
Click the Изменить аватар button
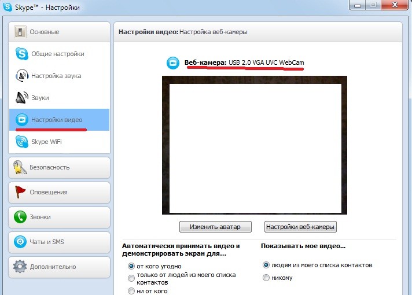click(215, 227)
